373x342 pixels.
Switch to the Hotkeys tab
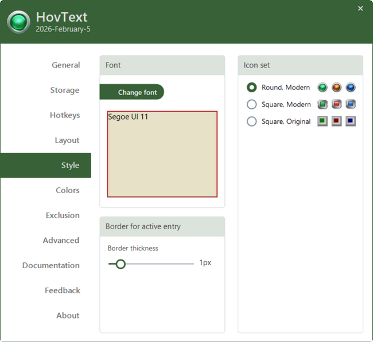click(x=64, y=115)
